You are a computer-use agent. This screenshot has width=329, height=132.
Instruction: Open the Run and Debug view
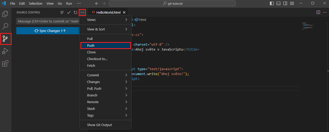(5, 51)
